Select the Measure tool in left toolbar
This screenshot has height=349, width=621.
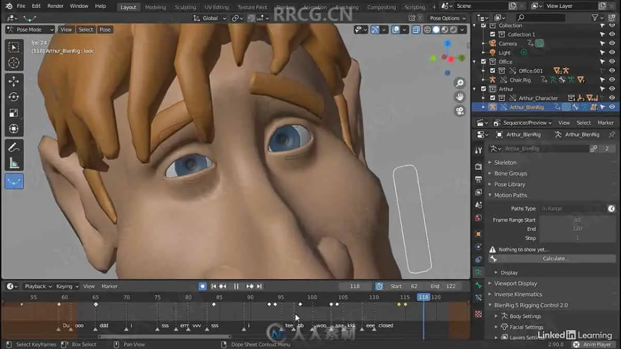14,163
